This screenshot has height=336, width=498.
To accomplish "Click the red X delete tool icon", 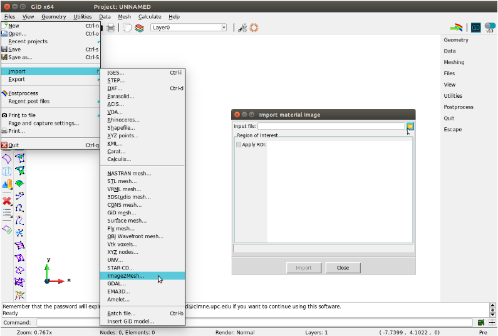I will coord(7,201).
